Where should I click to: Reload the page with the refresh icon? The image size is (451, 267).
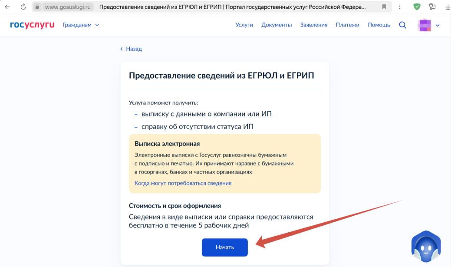click(x=23, y=7)
